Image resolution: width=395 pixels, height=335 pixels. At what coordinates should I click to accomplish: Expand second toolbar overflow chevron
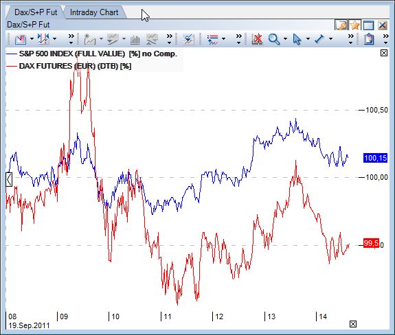(x=169, y=39)
